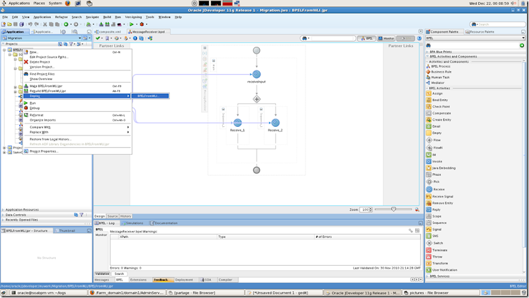The width and height of the screenshot is (529, 298).
Task: Open the BPEL palette category dropdown
Action: (x=475, y=38)
